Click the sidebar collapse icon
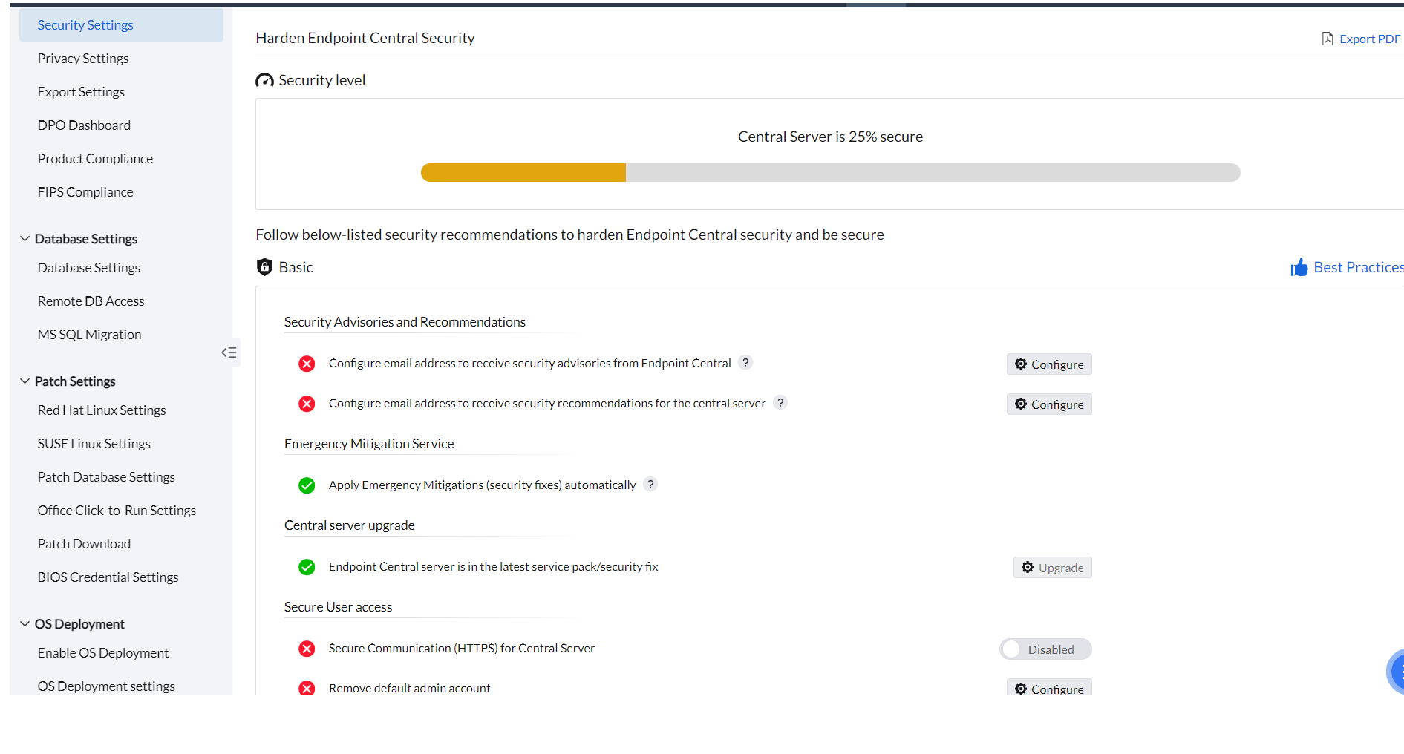Screen dimensions: 1404x754 click(229, 353)
